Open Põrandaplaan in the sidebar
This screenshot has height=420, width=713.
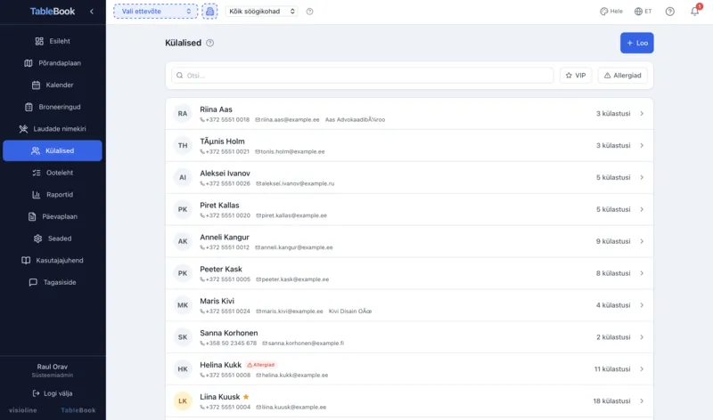(53, 63)
